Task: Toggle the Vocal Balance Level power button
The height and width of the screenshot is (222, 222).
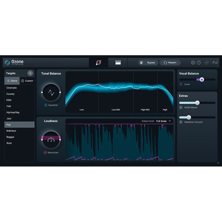Action: coord(181,84)
